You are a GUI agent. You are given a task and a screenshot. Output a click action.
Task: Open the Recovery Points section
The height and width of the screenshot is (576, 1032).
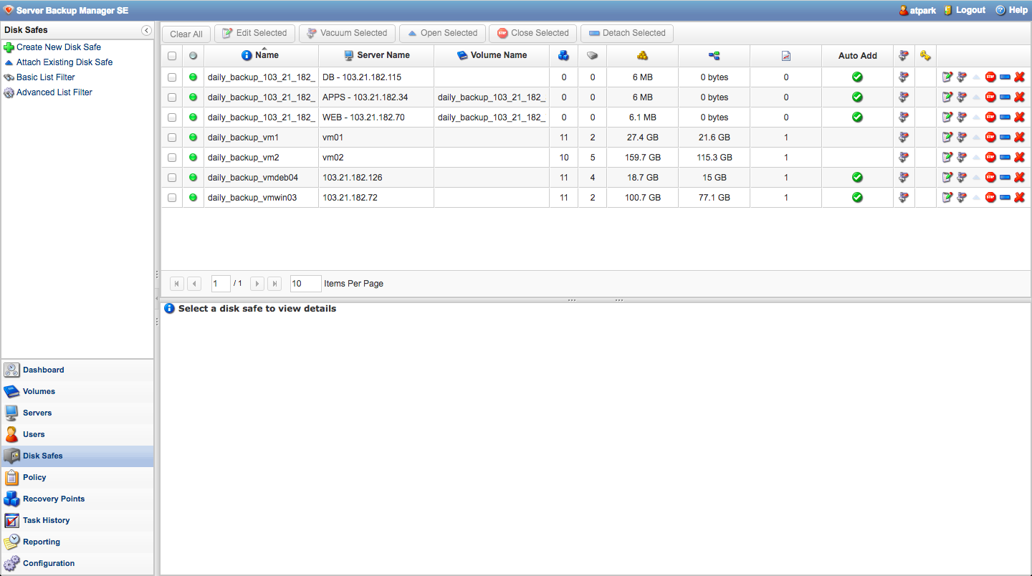click(x=53, y=499)
